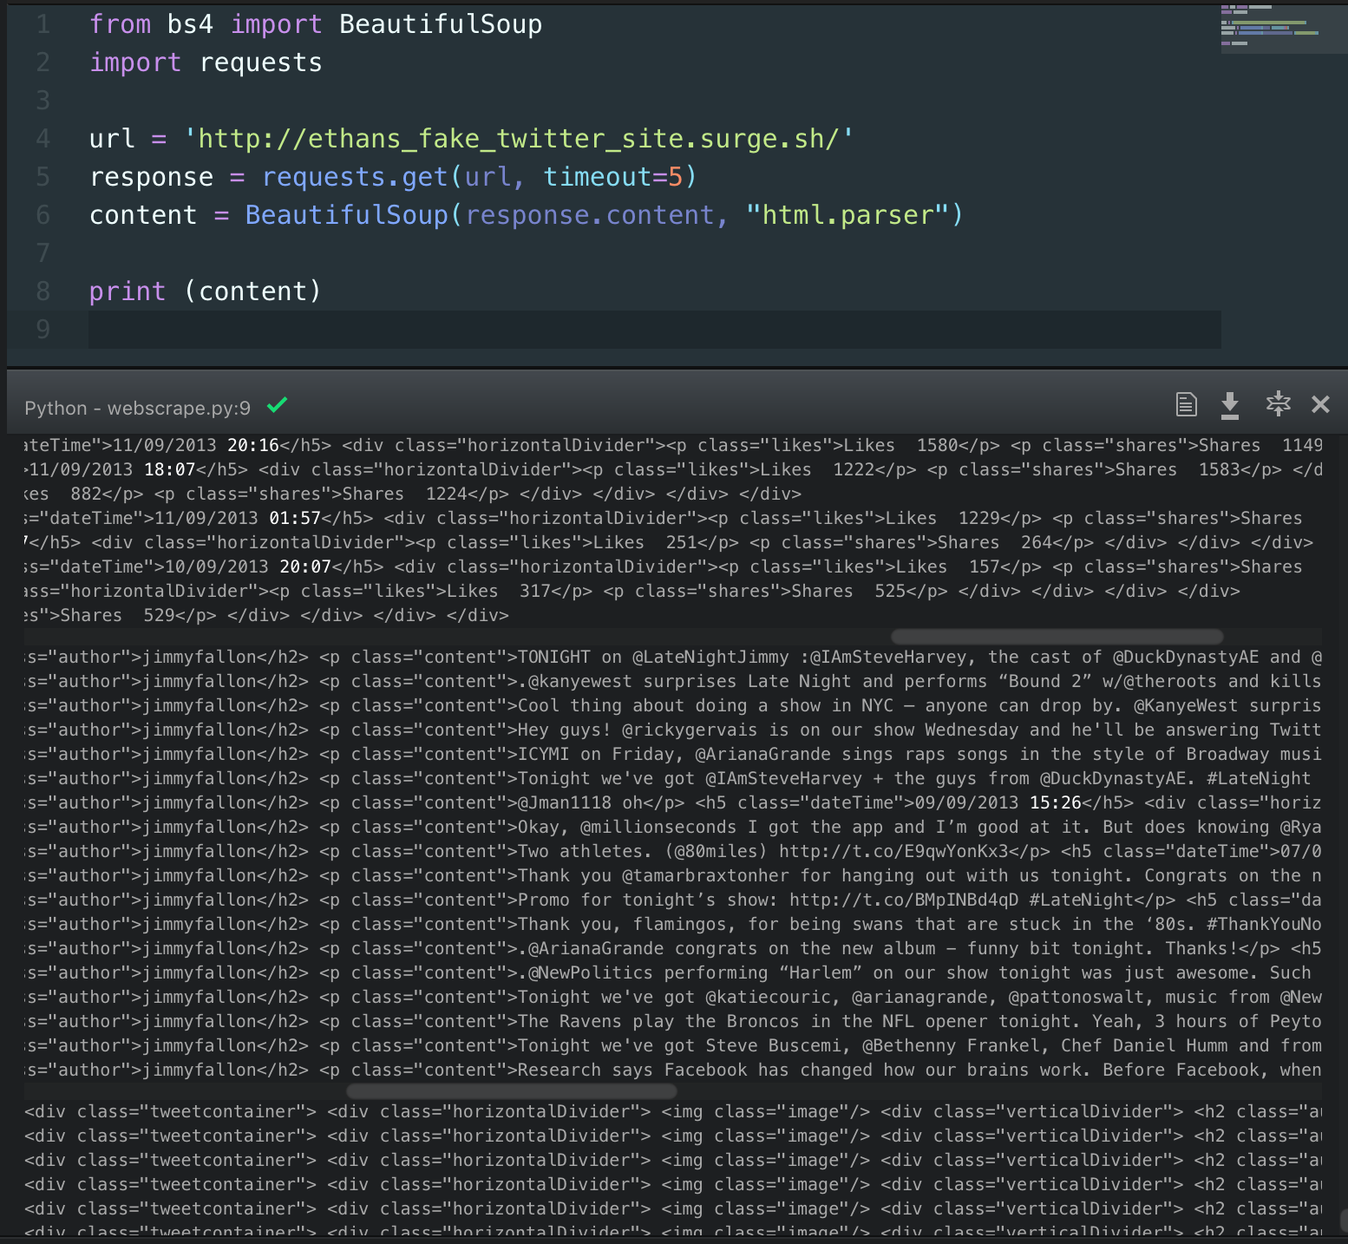Click 'BeautifulSoup' in the import statement
This screenshot has height=1244, width=1348.
pyautogui.click(x=440, y=24)
